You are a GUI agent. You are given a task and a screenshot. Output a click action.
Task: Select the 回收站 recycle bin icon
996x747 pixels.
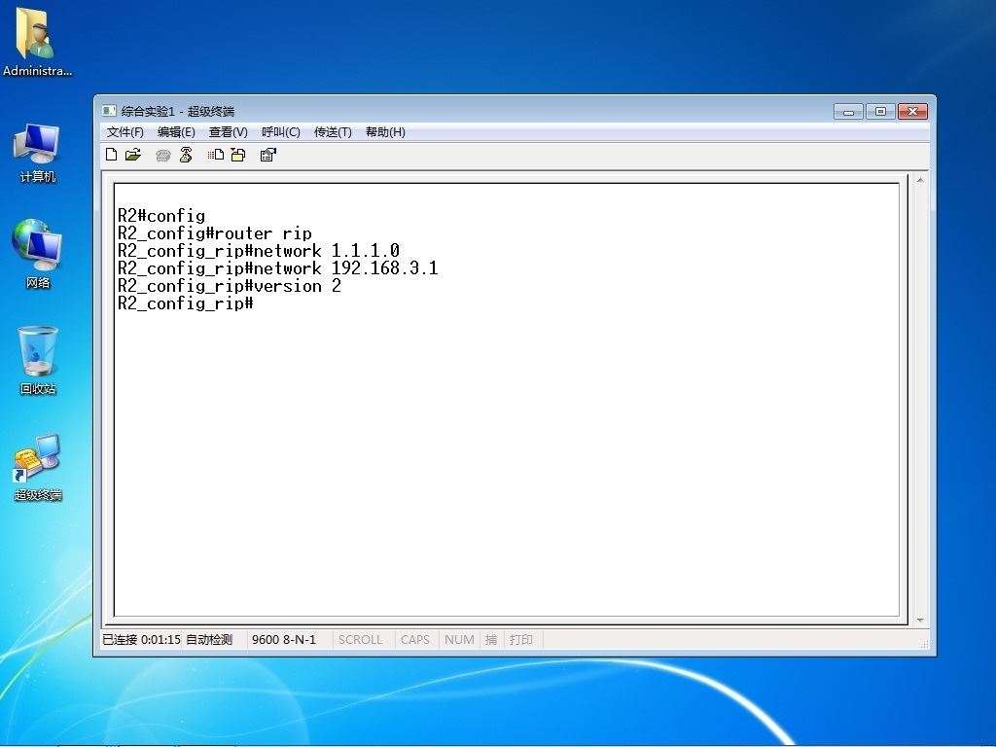pyautogui.click(x=38, y=360)
